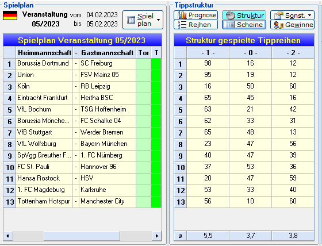Click the - 1 - column header

pos(208,53)
